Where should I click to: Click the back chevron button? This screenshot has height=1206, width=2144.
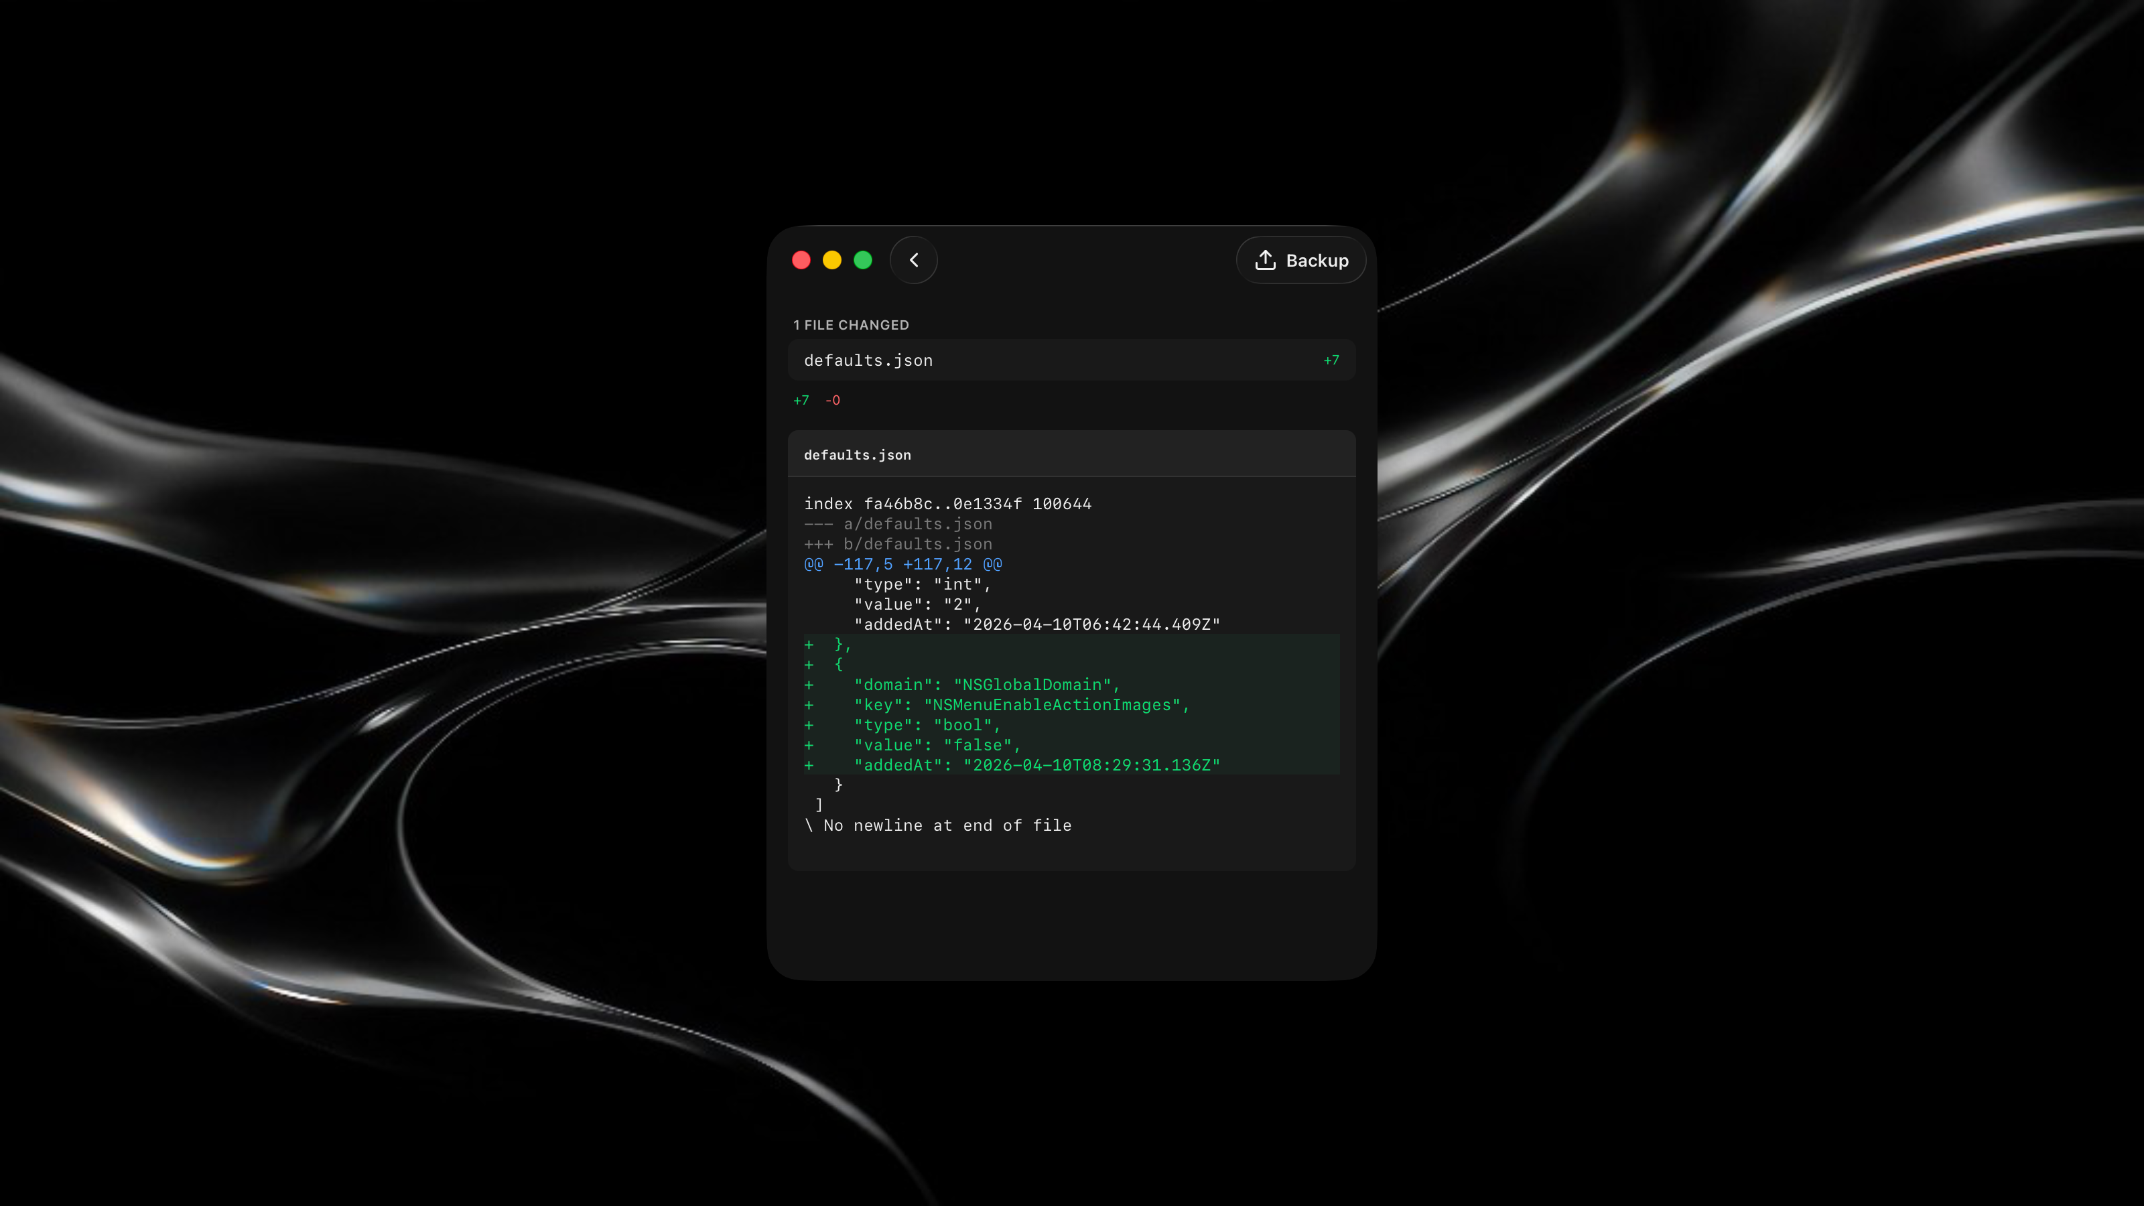point(913,261)
